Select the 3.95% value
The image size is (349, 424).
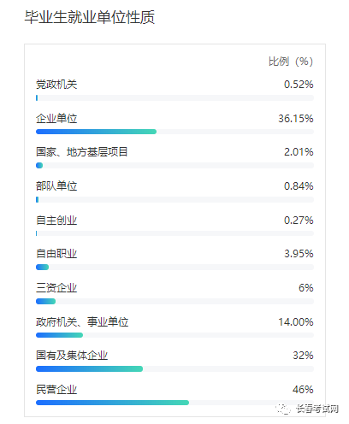(299, 254)
